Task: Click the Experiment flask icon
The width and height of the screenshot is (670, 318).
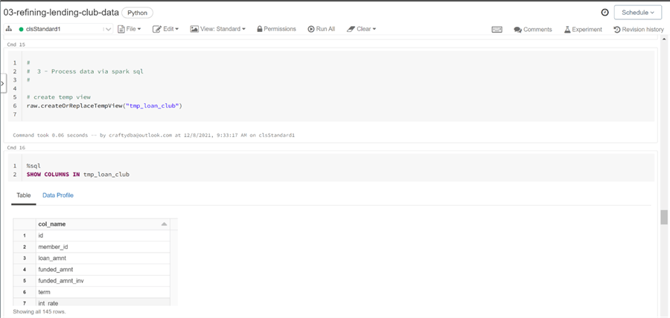Action: pyautogui.click(x=567, y=30)
